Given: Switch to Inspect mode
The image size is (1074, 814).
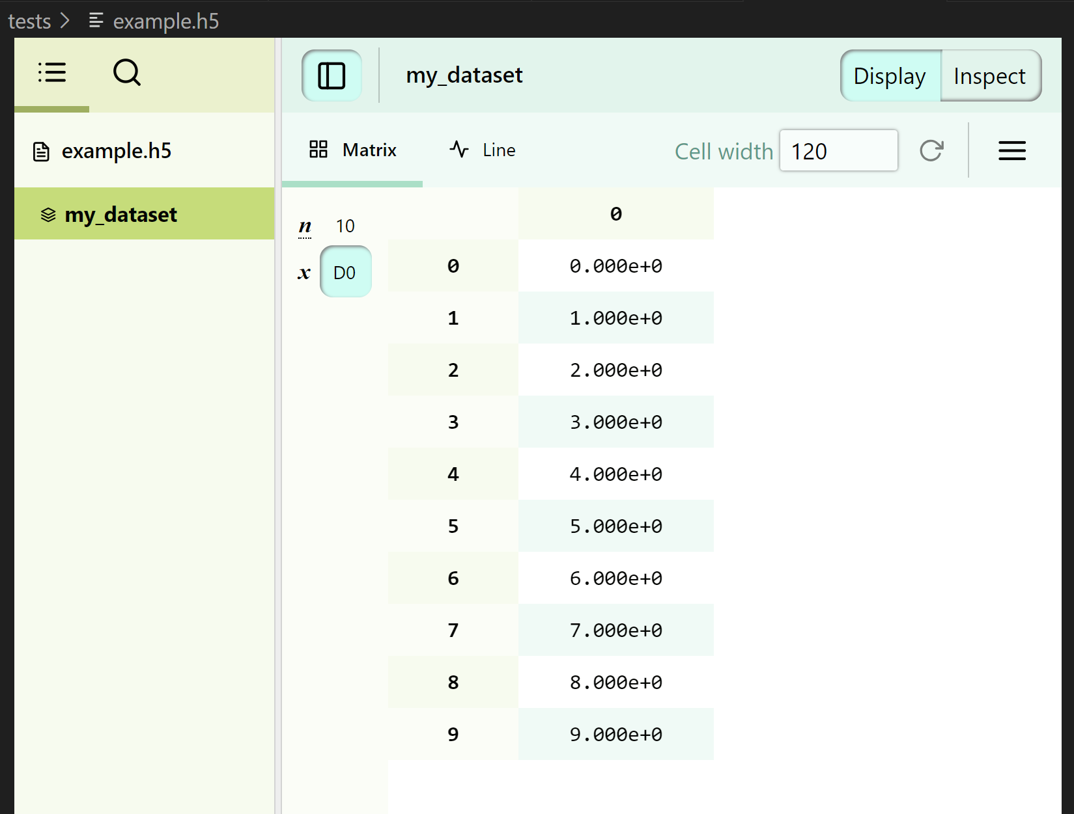Looking at the screenshot, I should point(990,75).
